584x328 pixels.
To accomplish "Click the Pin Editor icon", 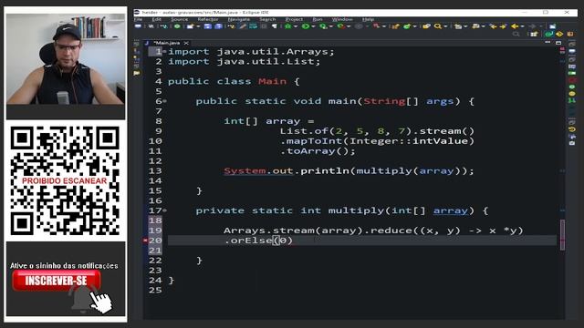I will pos(552,26).
